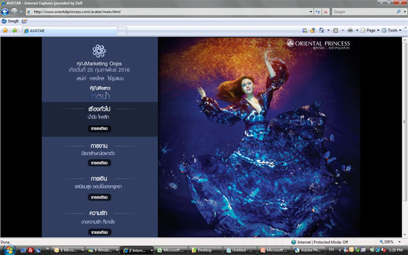The height and width of the screenshot is (255, 408).
Task: Open the zoom level dropdown arrow
Action: pos(399,242)
